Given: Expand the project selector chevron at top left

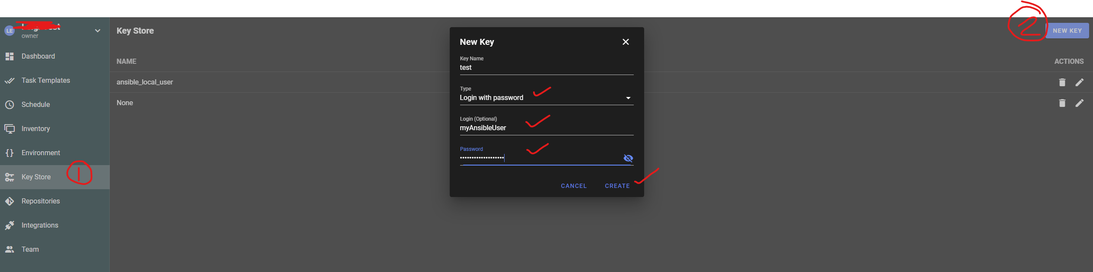Looking at the screenshot, I should tap(97, 30).
